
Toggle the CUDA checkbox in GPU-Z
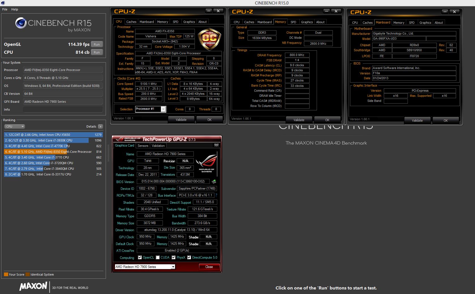[x=157, y=257]
